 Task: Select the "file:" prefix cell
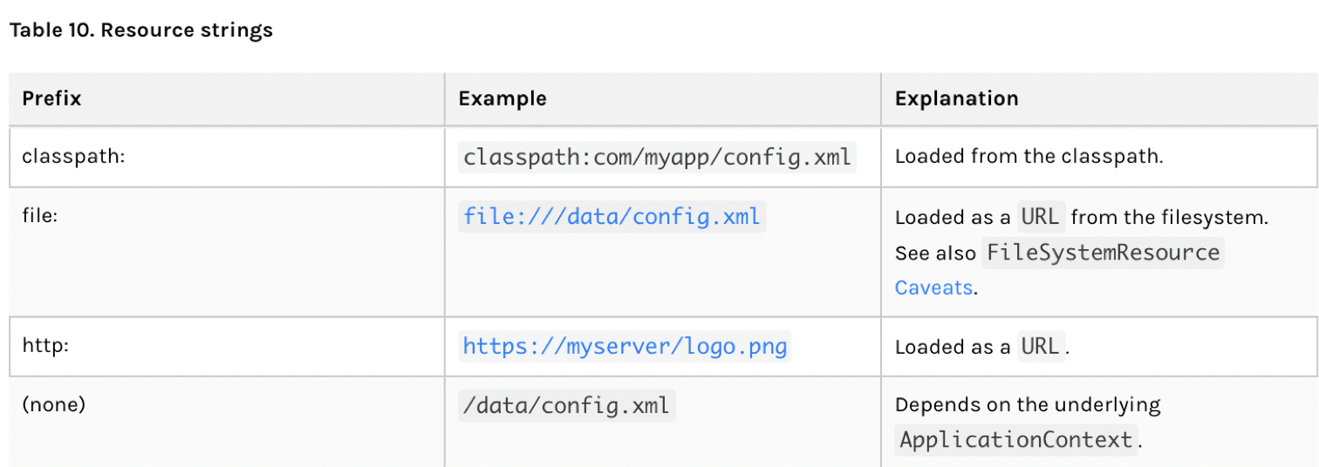point(40,215)
